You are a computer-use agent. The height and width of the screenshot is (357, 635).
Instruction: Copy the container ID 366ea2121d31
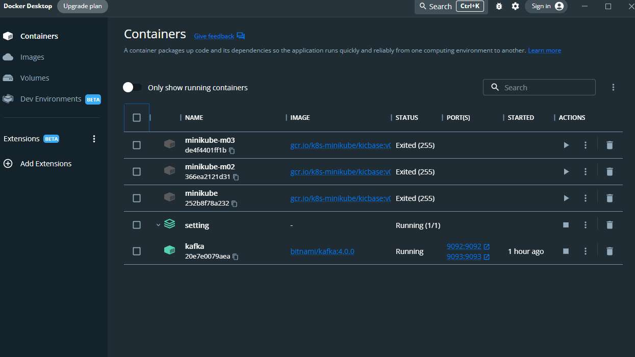pos(236,177)
